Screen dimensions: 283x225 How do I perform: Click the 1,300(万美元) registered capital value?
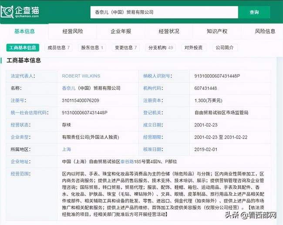tap(208, 100)
